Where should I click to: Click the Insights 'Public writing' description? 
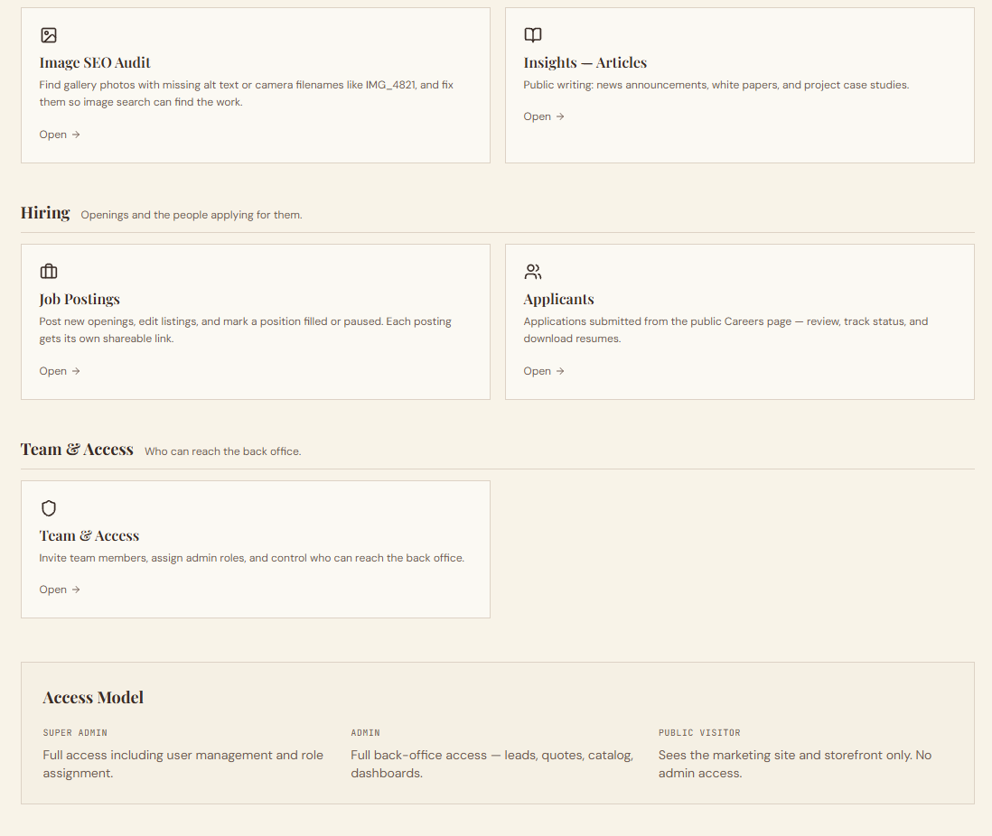tap(716, 85)
